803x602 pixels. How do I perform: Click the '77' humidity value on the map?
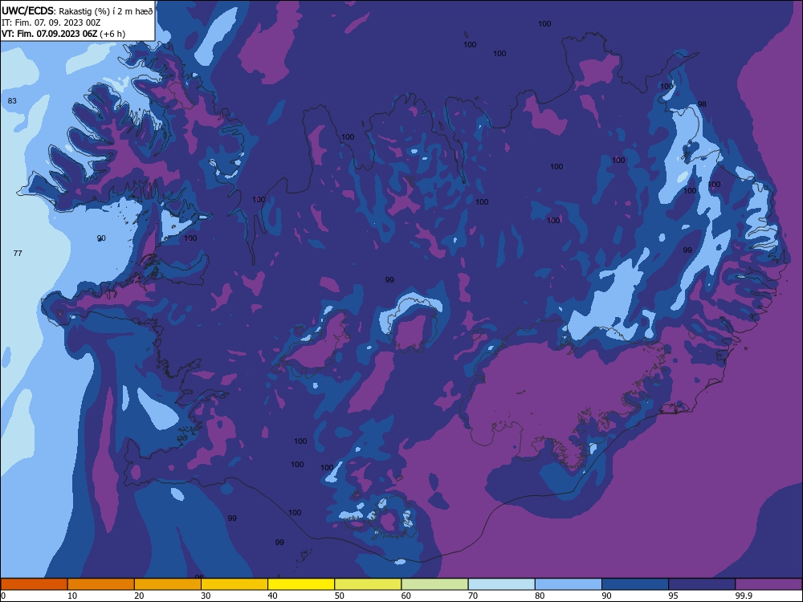18,254
